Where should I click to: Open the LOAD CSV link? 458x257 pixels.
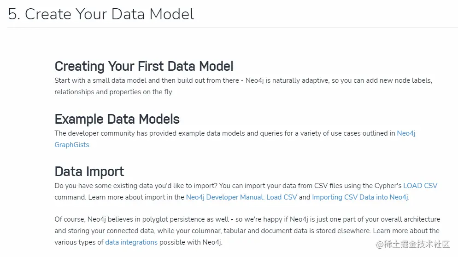pos(420,186)
